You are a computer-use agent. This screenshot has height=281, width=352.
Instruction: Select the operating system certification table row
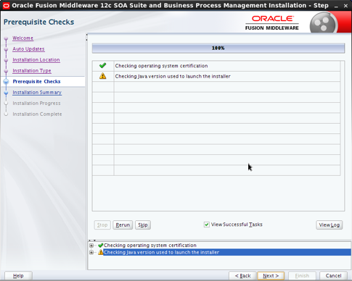(x=216, y=66)
